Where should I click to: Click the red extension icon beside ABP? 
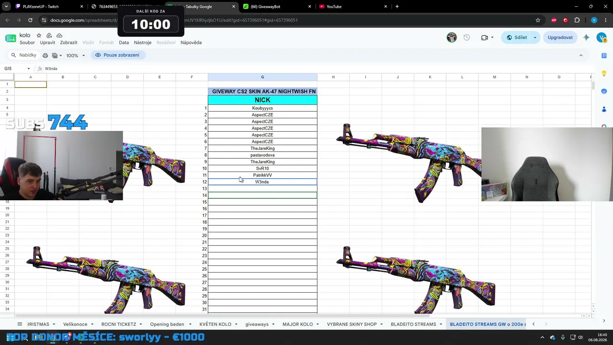click(566, 20)
